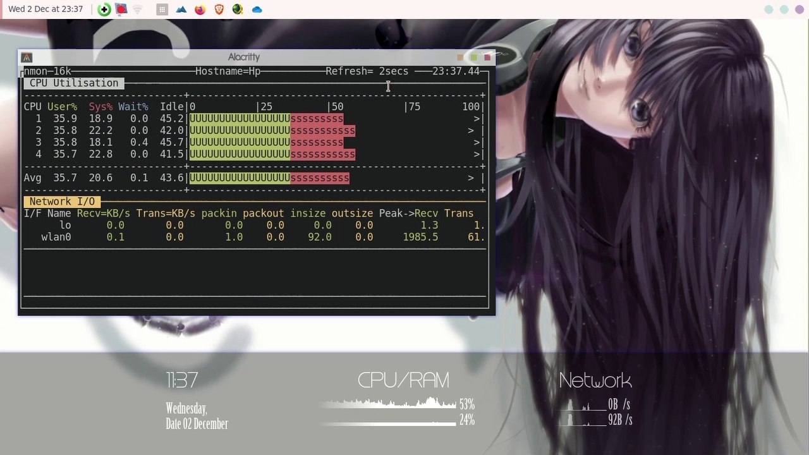Click the CPU usage graph bar in widget
This screenshot has width=809, height=455.
pos(388,403)
